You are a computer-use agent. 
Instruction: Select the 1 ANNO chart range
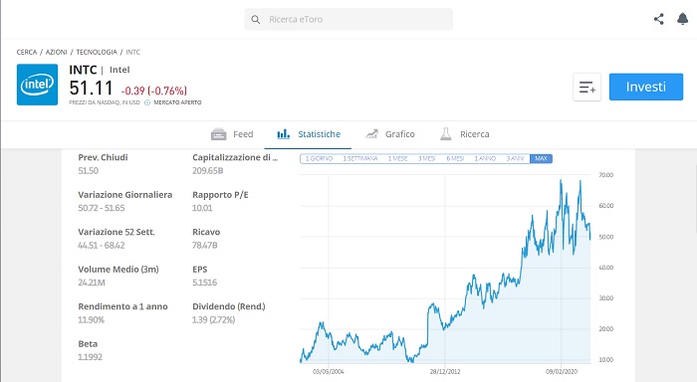pos(485,158)
